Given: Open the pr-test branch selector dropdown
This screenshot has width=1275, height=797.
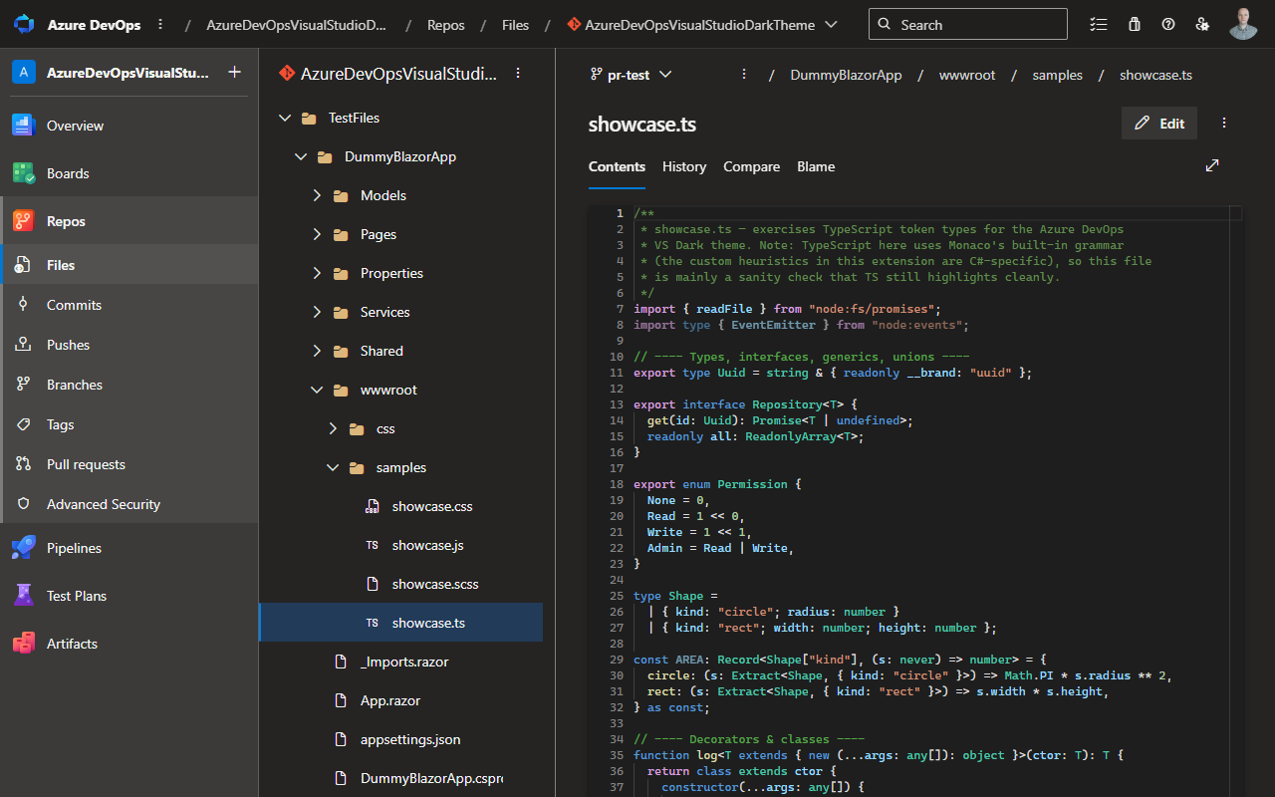Looking at the screenshot, I should pyautogui.click(x=632, y=75).
